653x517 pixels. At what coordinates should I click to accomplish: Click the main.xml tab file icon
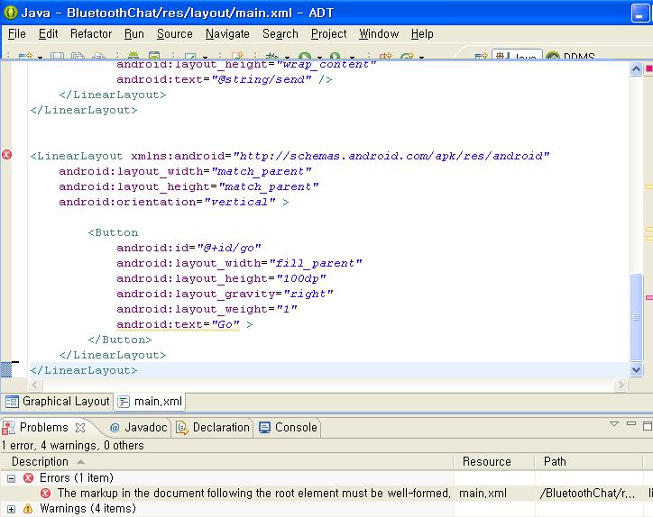pos(124,402)
